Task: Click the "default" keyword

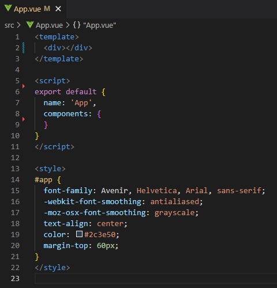Action: pyautogui.click(x=81, y=91)
